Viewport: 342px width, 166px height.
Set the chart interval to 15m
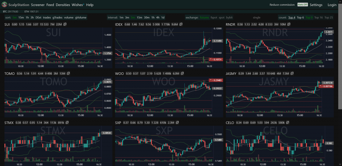tap(139, 17)
